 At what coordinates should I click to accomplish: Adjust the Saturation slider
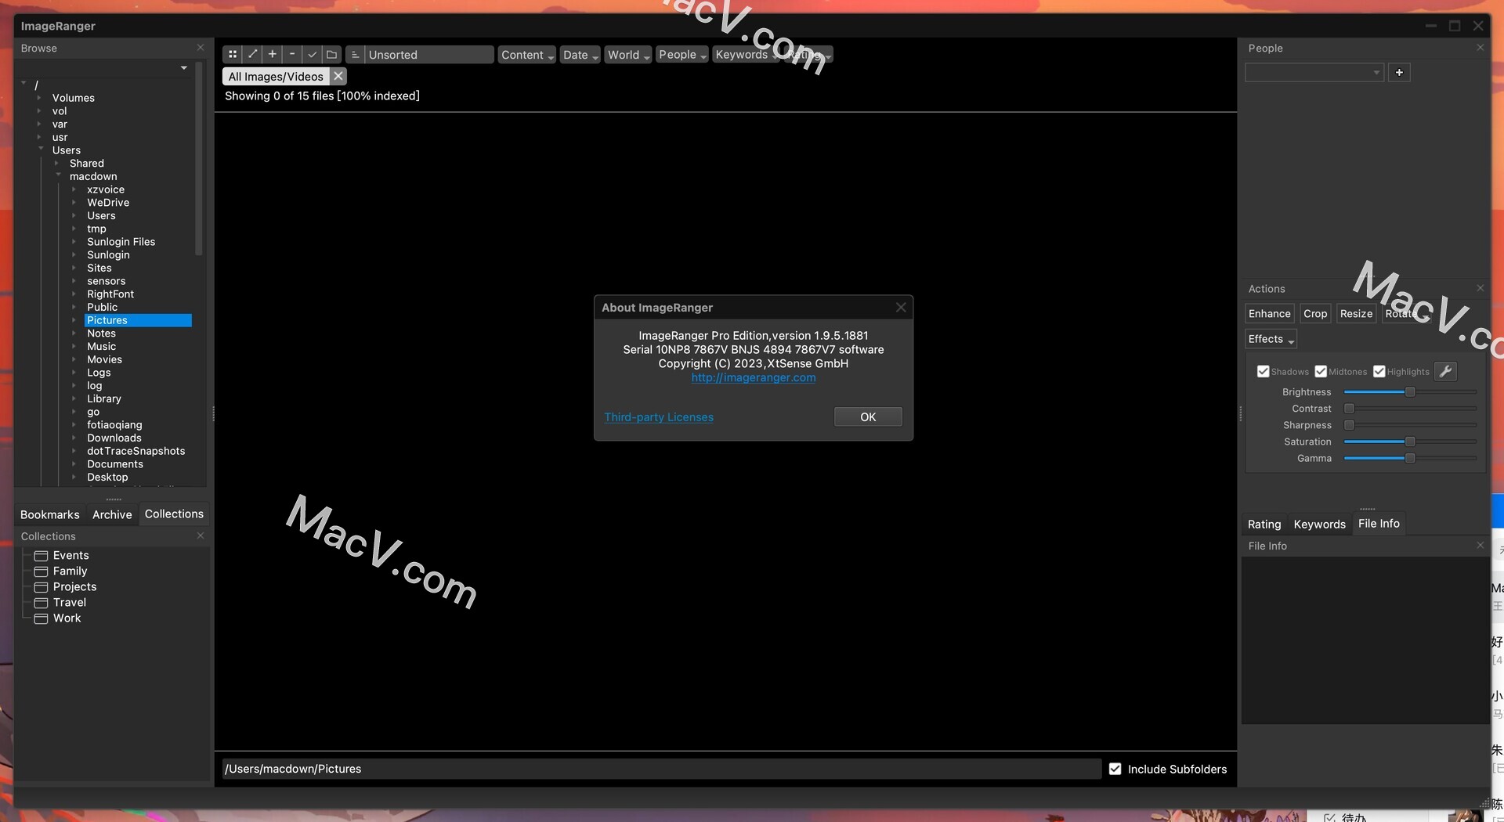(1410, 442)
